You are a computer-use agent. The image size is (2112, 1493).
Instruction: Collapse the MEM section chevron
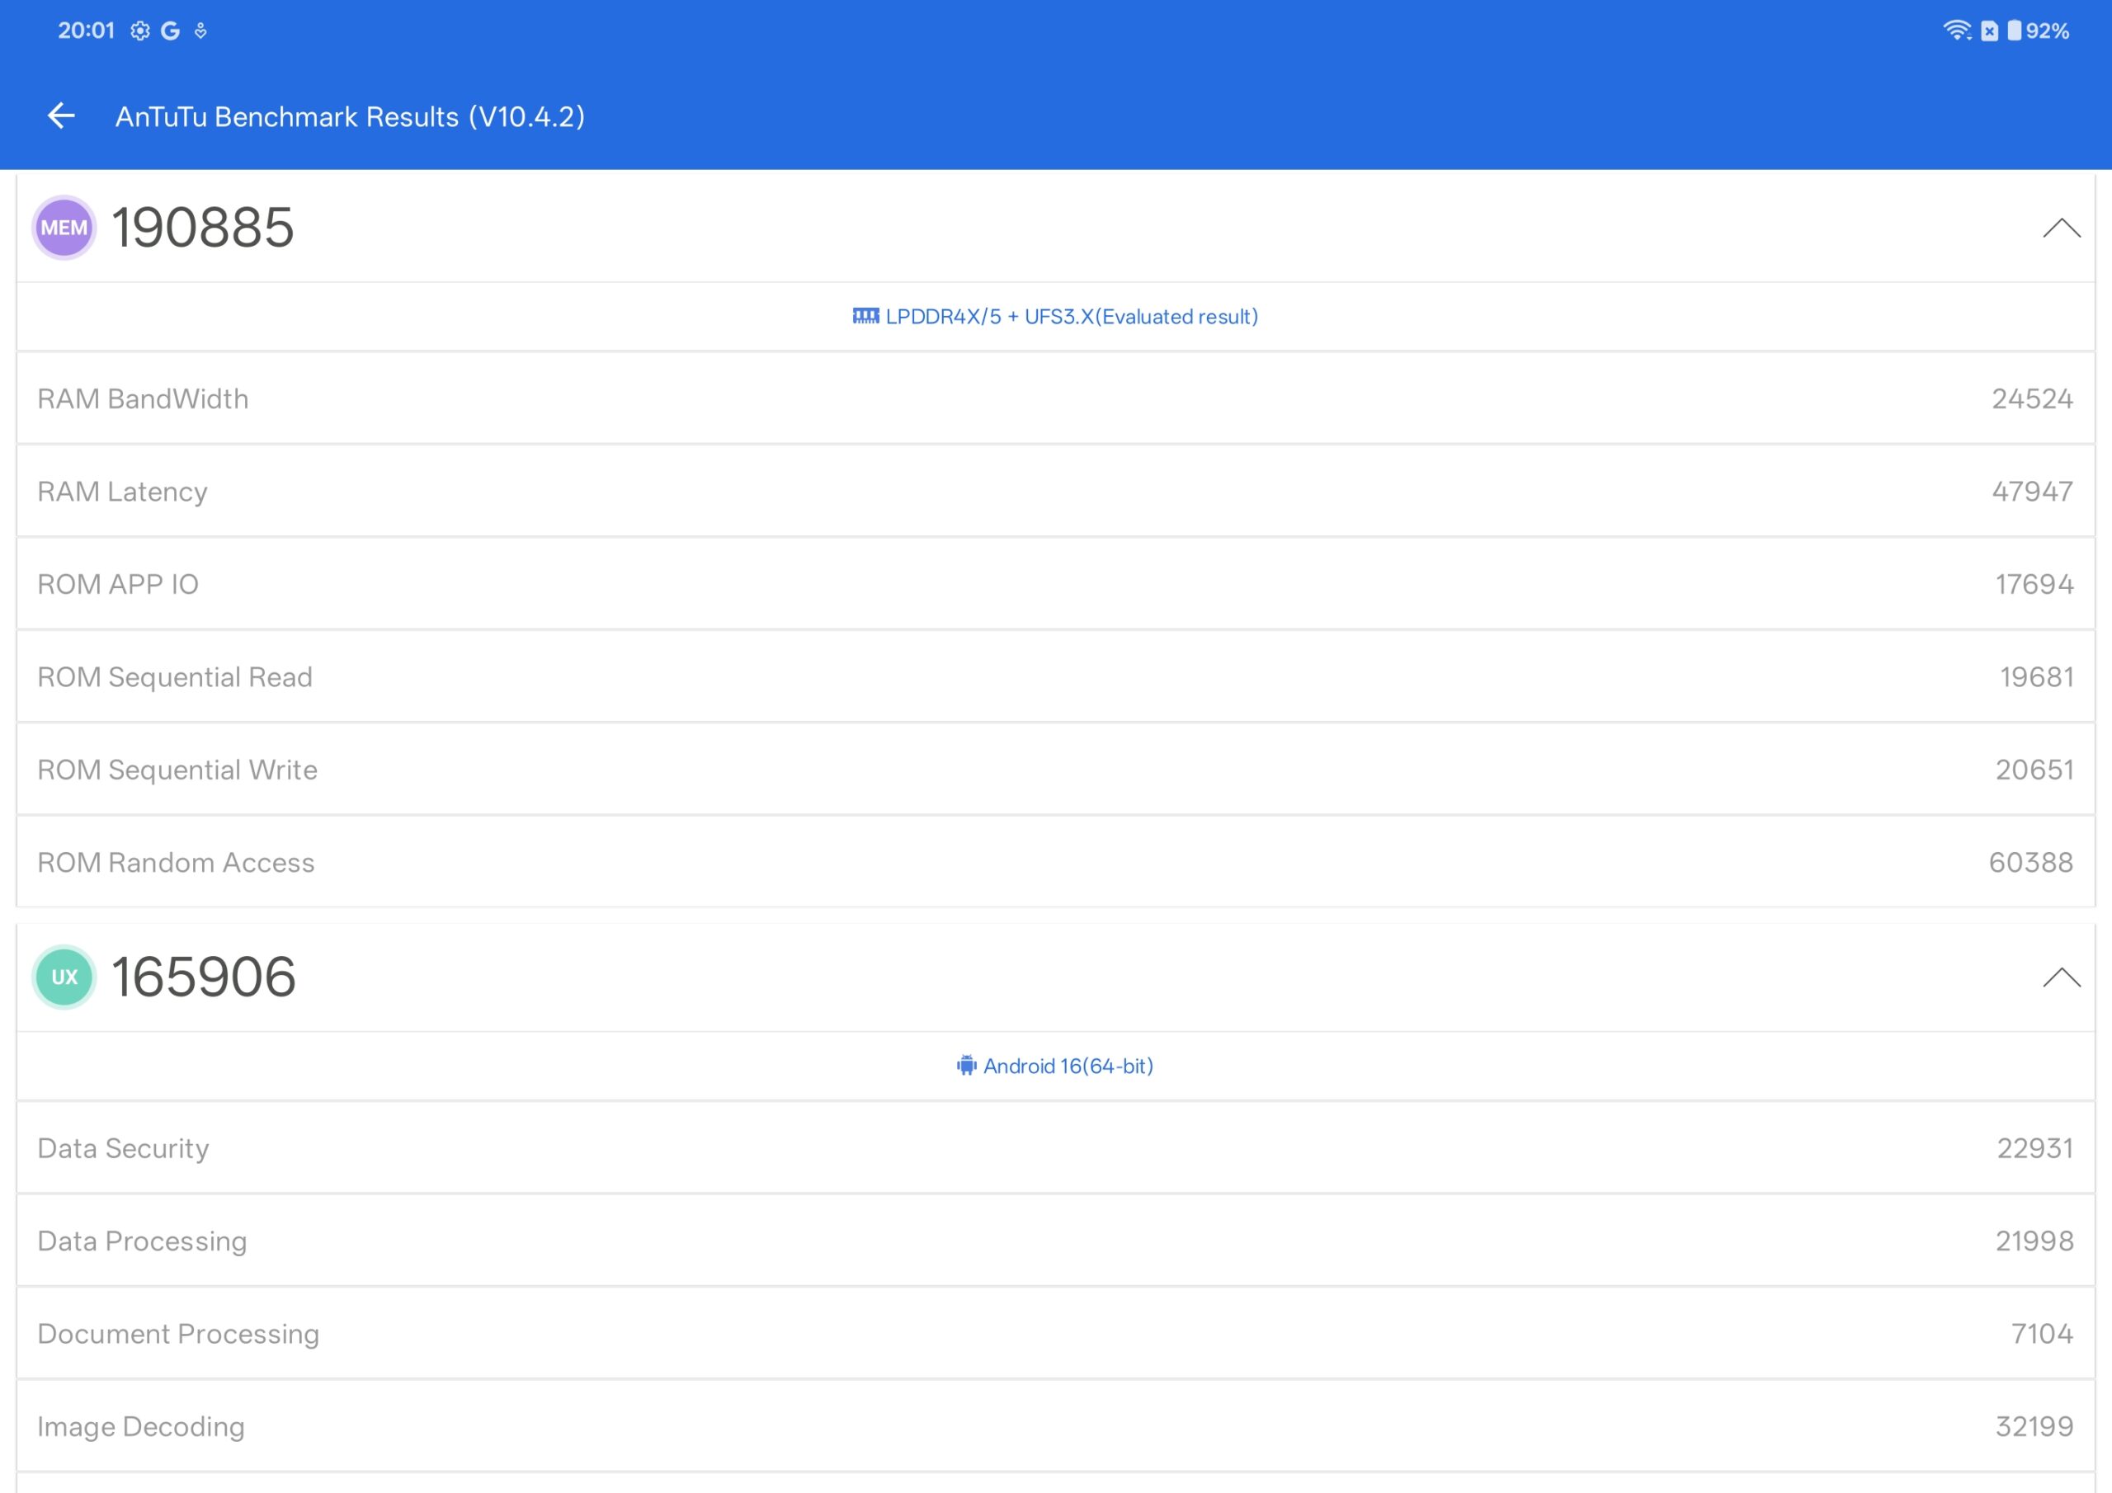(2061, 228)
